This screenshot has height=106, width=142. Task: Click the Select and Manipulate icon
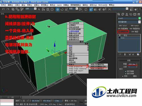(86, 9)
